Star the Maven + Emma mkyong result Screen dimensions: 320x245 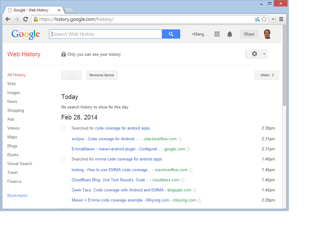click(200, 201)
